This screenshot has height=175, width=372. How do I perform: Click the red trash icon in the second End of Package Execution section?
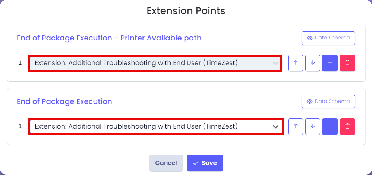347,127
